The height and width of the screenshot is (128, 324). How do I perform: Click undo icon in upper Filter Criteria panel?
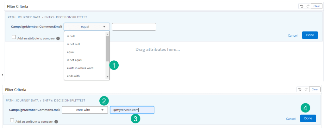pos(301,6)
